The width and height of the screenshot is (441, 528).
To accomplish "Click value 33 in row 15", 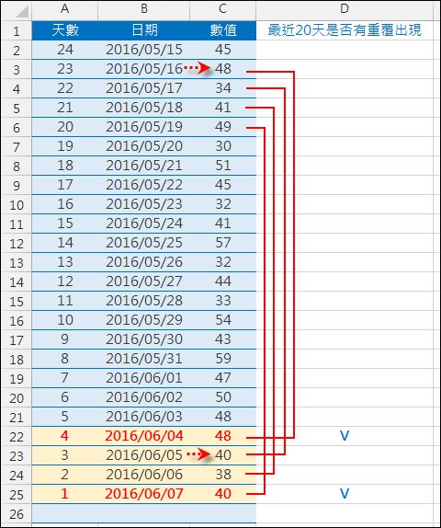I will [x=223, y=301].
